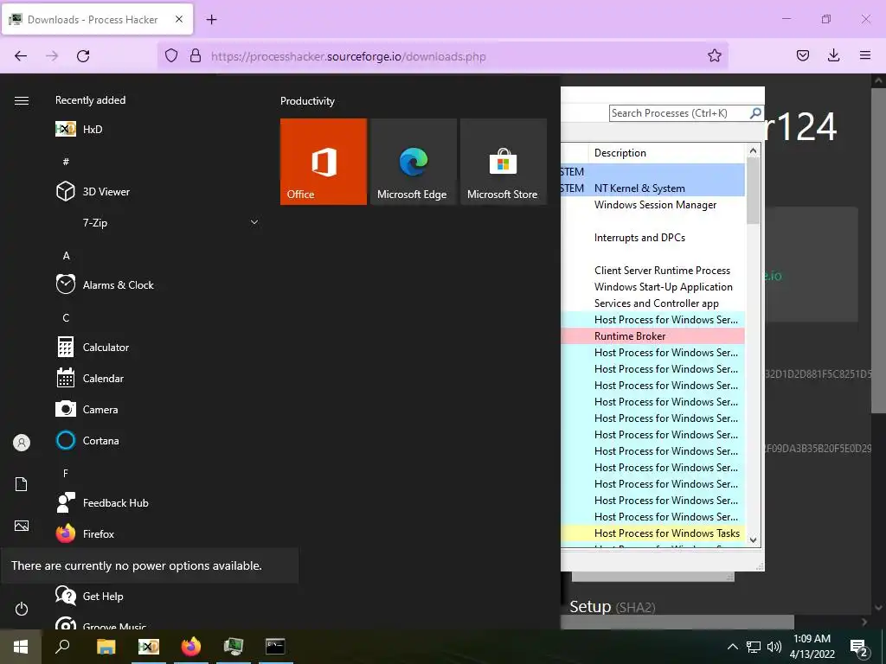Expand the Start menu hamburger
The width and height of the screenshot is (886, 664).
(22, 100)
